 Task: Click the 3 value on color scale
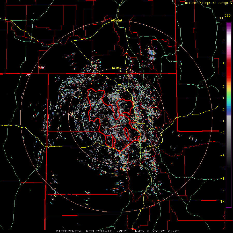pyautogui.click(x=223, y=75)
